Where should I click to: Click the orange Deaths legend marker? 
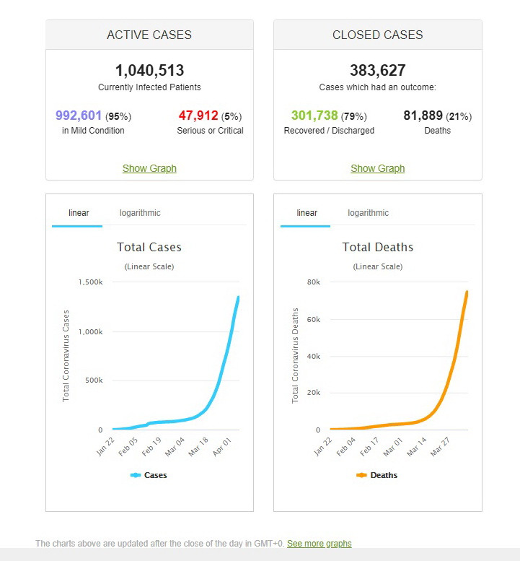[x=363, y=475]
